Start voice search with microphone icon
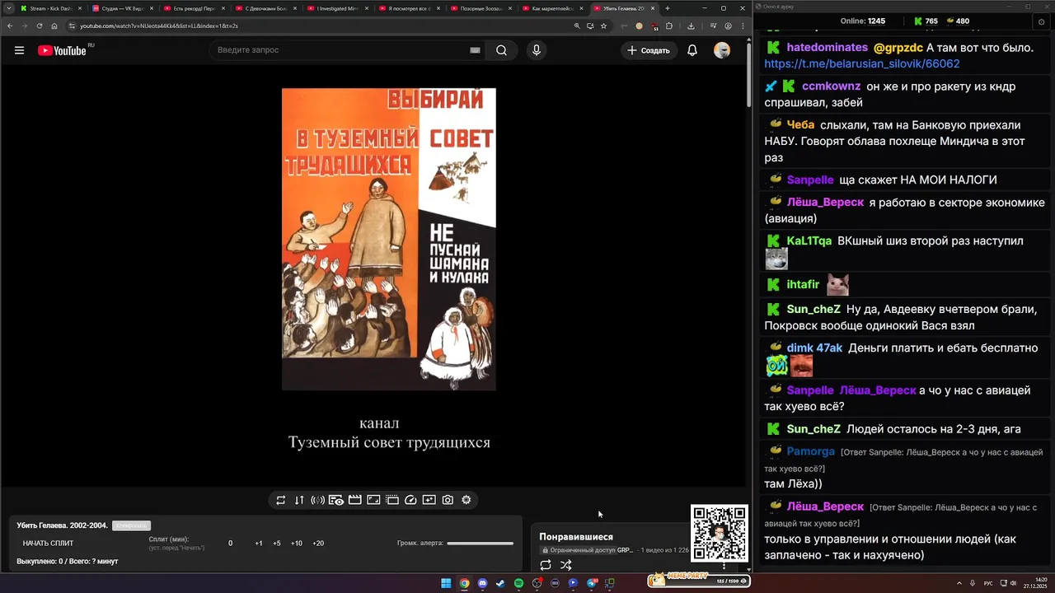 [x=537, y=50]
